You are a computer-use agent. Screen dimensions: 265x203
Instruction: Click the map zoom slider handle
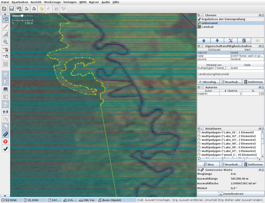[22, 16]
